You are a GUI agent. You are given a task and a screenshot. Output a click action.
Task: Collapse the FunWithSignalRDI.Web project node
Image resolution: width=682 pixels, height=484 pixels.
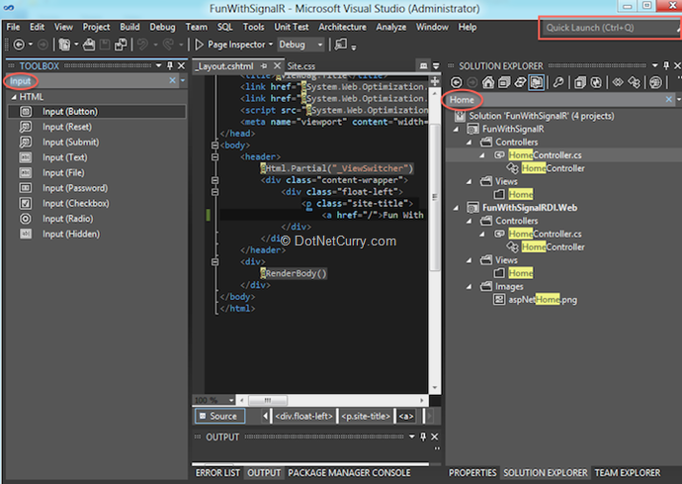point(456,208)
